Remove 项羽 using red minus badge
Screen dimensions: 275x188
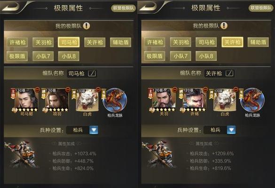[68, 90]
